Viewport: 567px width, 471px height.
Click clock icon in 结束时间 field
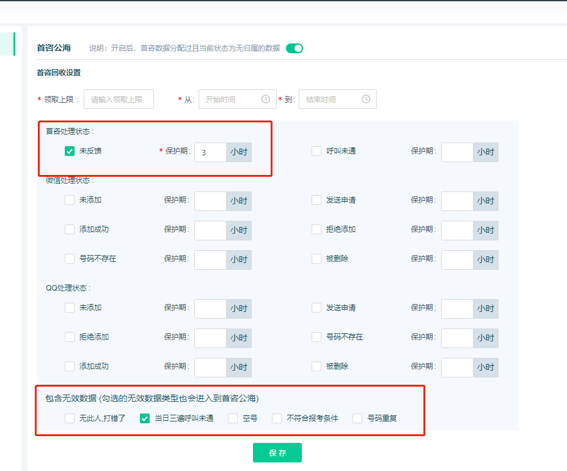click(366, 99)
